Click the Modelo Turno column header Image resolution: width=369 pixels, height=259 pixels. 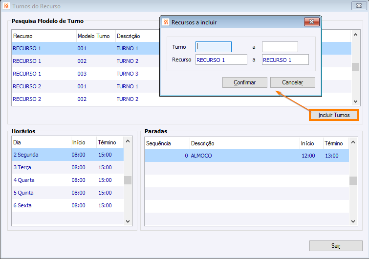click(96, 36)
